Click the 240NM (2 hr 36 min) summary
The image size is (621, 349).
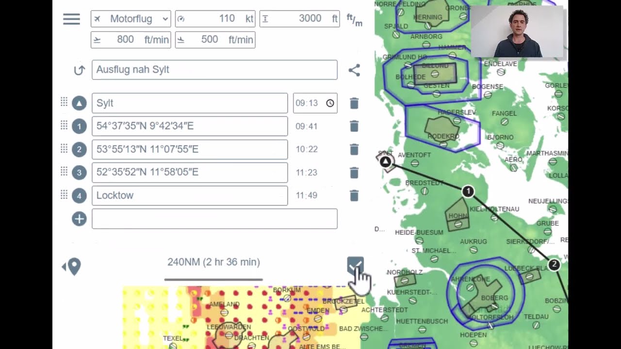(x=213, y=262)
